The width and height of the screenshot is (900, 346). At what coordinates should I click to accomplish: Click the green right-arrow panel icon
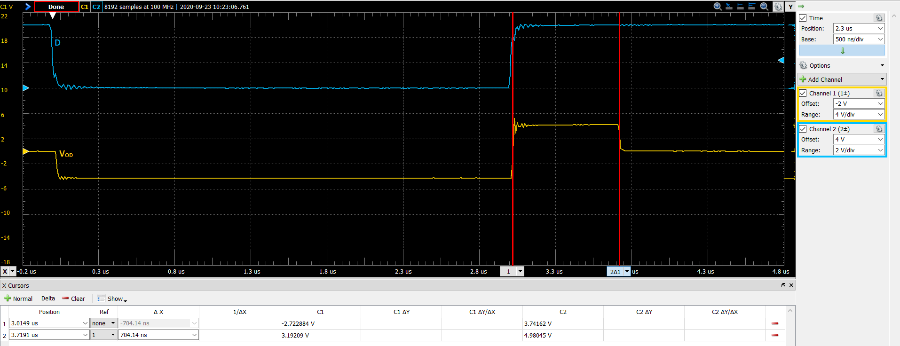pyautogui.click(x=801, y=7)
